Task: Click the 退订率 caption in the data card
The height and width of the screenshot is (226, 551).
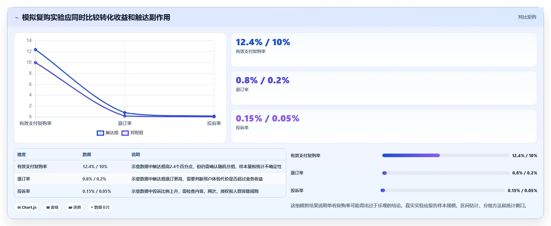Action: (x=242, y=90)
